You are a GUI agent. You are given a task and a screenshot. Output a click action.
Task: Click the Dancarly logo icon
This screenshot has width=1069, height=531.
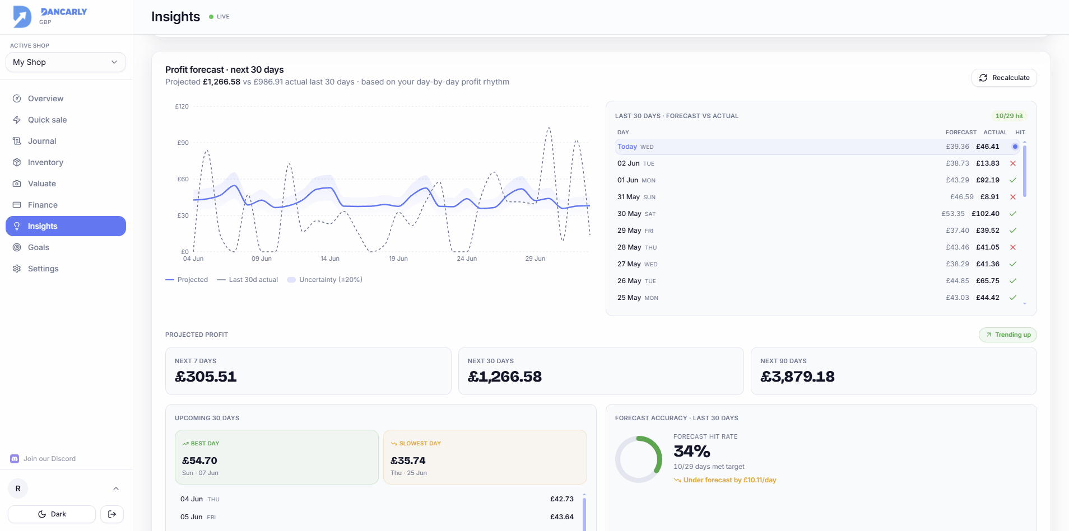tap(22, 16)
